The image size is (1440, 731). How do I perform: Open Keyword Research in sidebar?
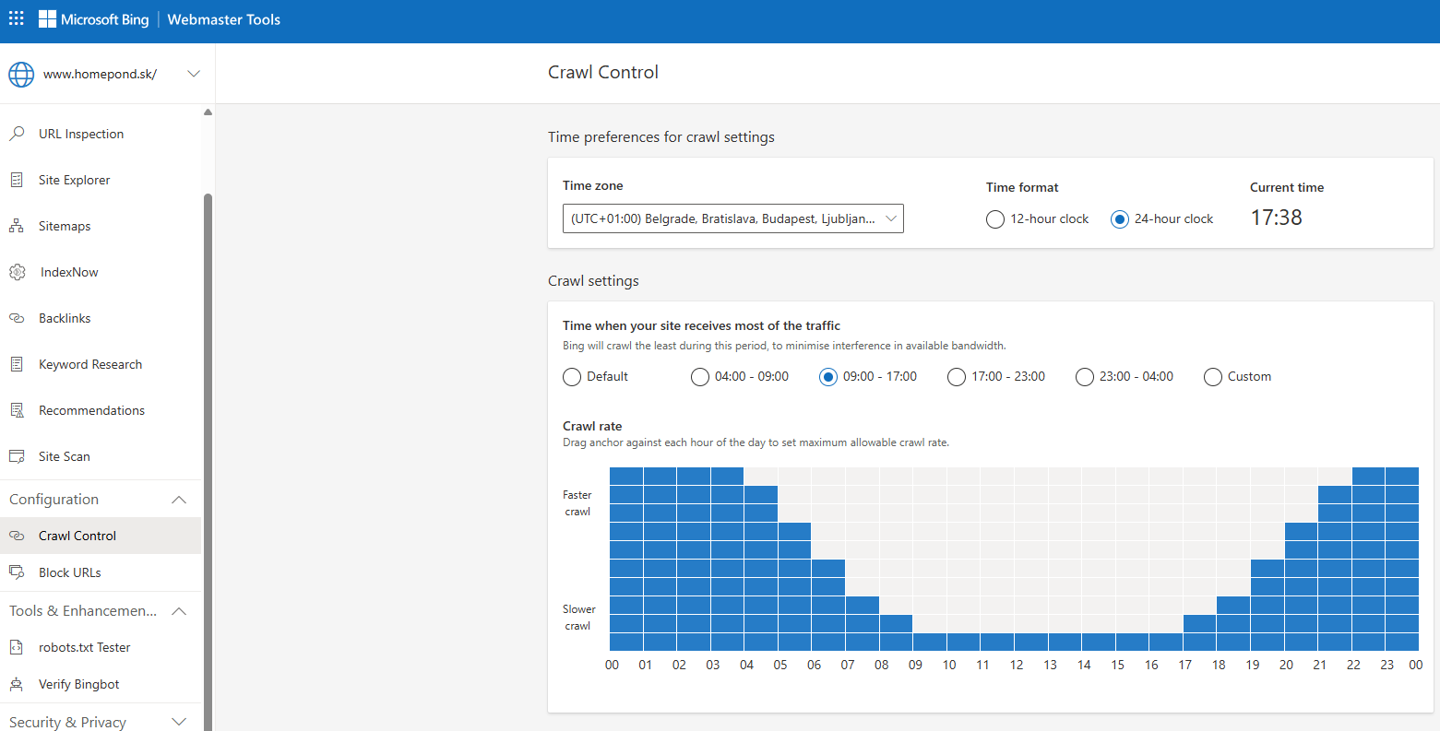click(x=90, y=364)
